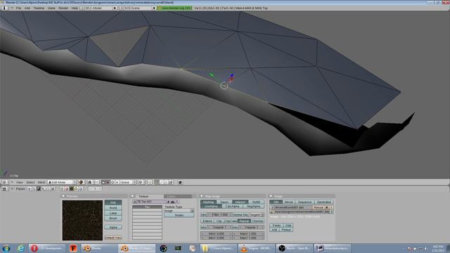Open the SCE:Scene selector dropdown
450x253 pixels.
point(122,8)
